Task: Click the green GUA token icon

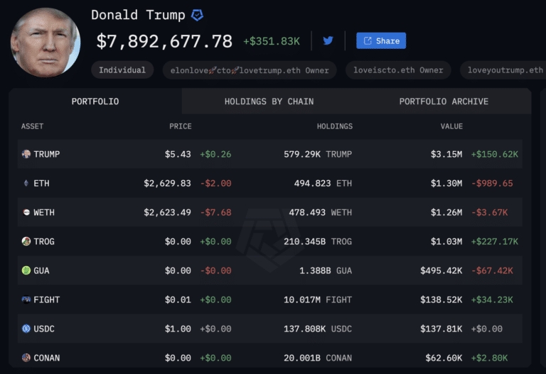Action: [26, 270]
